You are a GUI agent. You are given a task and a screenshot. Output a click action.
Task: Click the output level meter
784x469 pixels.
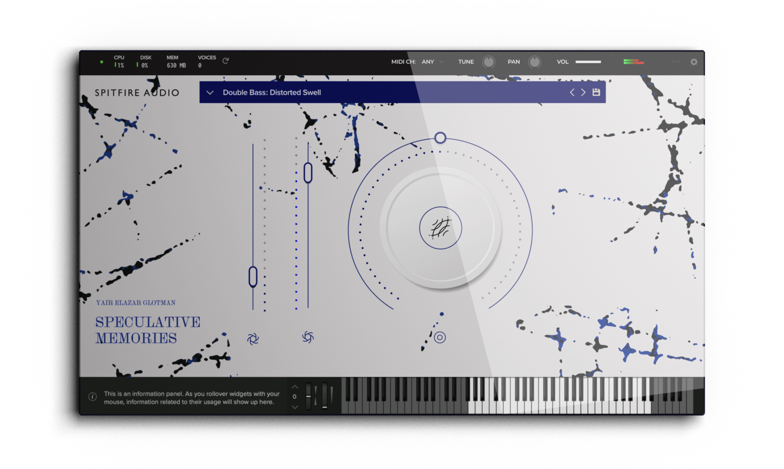(x=633, y=62)
